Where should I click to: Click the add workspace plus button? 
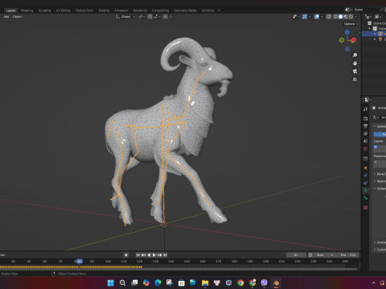pyautogui.click(x=219, y=10)
